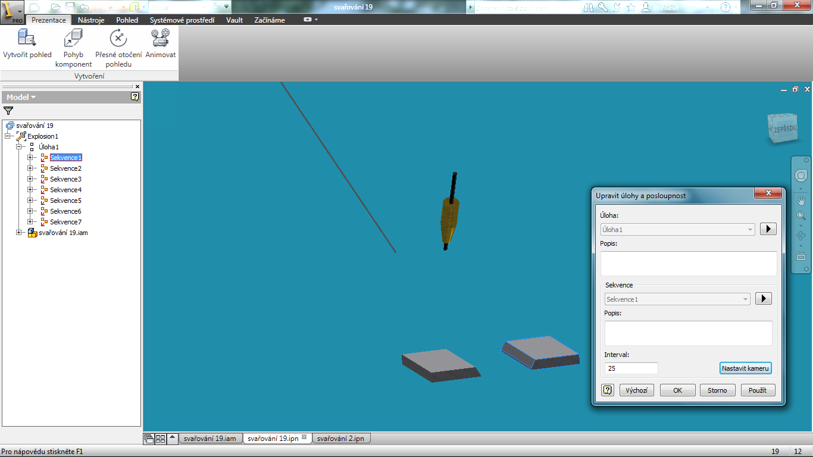Select the Look At tool in navigation bar
Screen dimensions: 813x457
[801, 256]
